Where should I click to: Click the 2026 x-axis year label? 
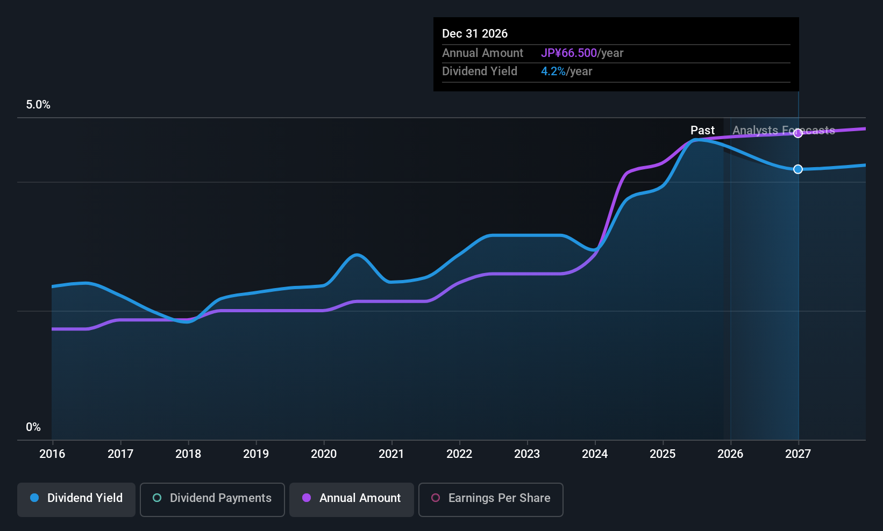tap(730, 454)
